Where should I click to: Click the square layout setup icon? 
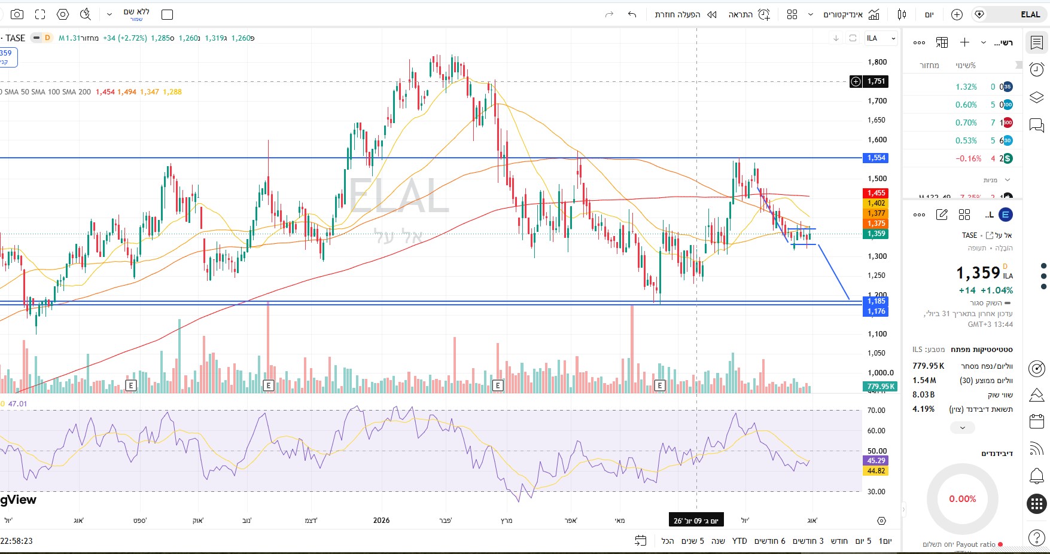(168, 14)
